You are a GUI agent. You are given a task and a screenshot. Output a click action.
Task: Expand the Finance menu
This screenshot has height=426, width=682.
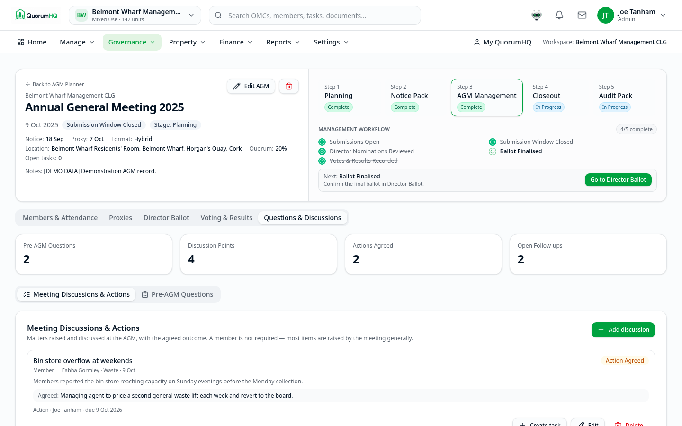236,42
